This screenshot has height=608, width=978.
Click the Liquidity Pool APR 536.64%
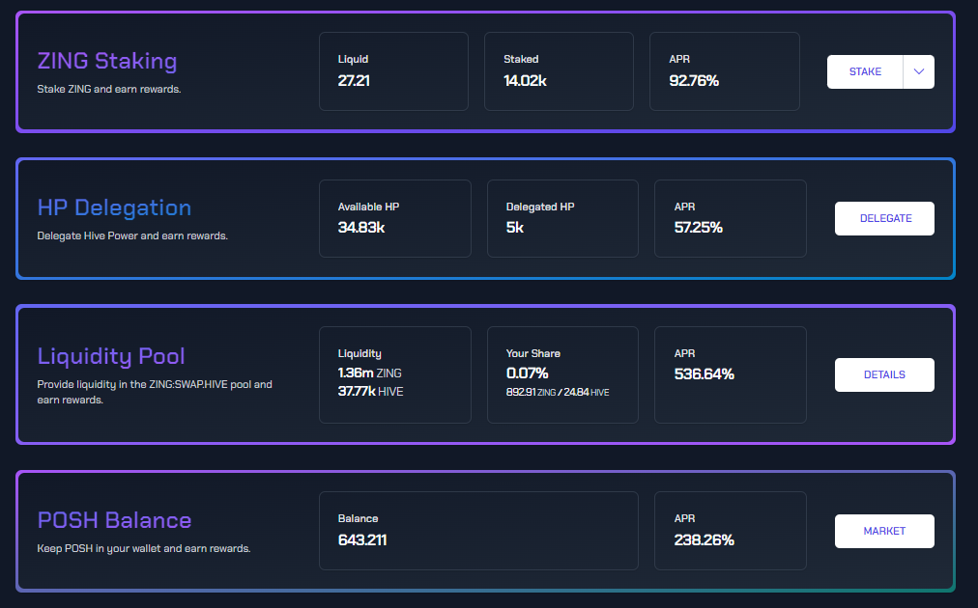pos(705,374)
